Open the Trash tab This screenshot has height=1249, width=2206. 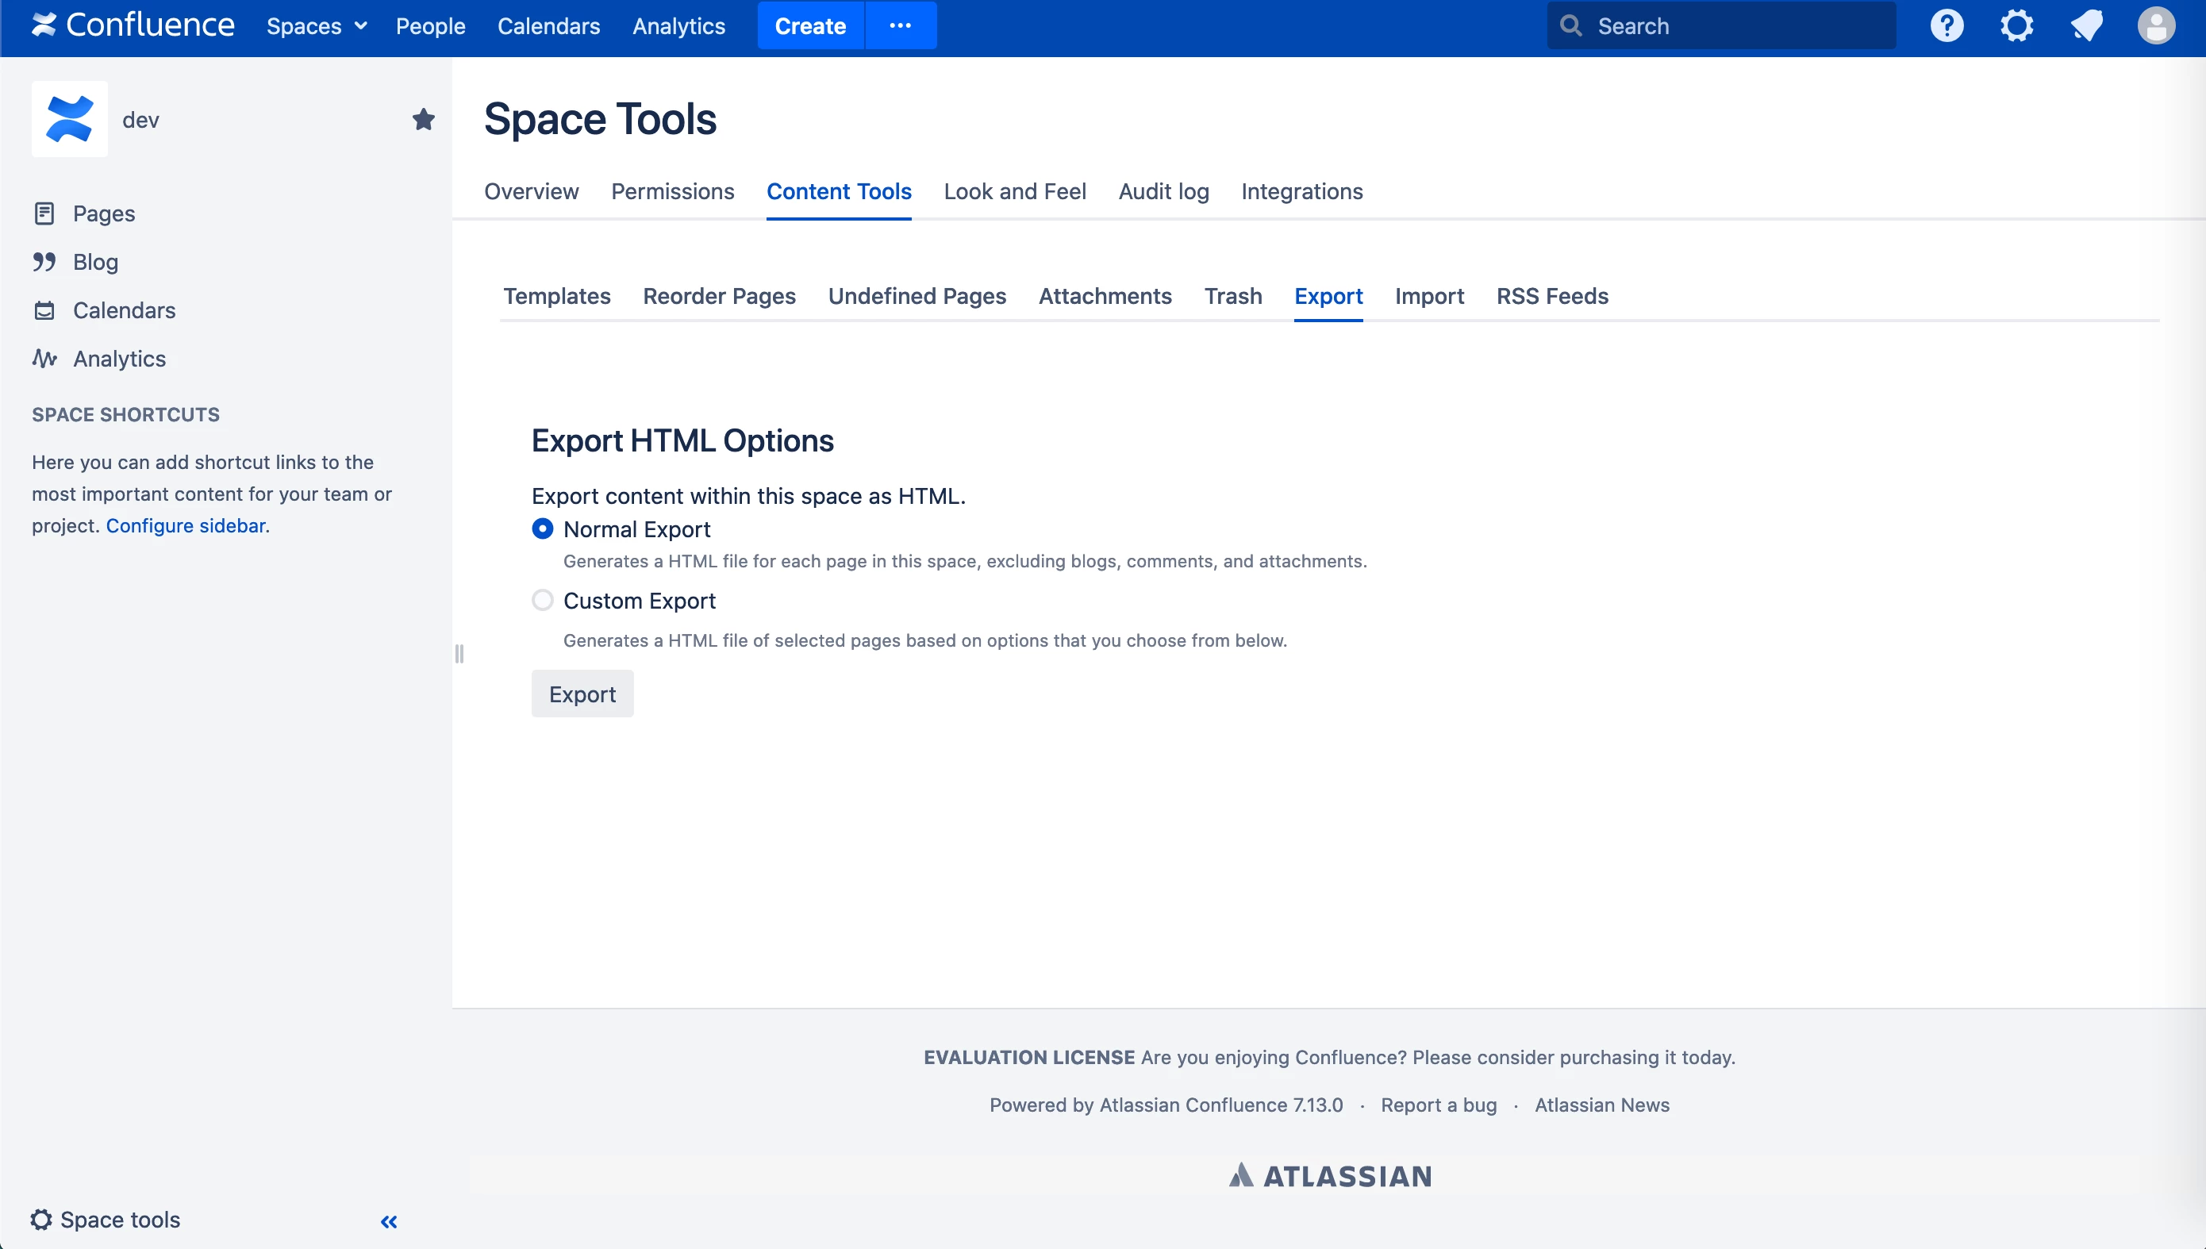point(1232,296)
